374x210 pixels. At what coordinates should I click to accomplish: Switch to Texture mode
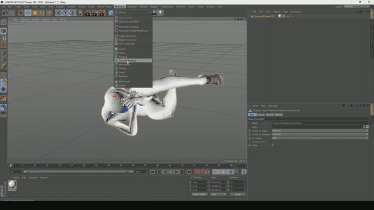click(x=4, y=38)
